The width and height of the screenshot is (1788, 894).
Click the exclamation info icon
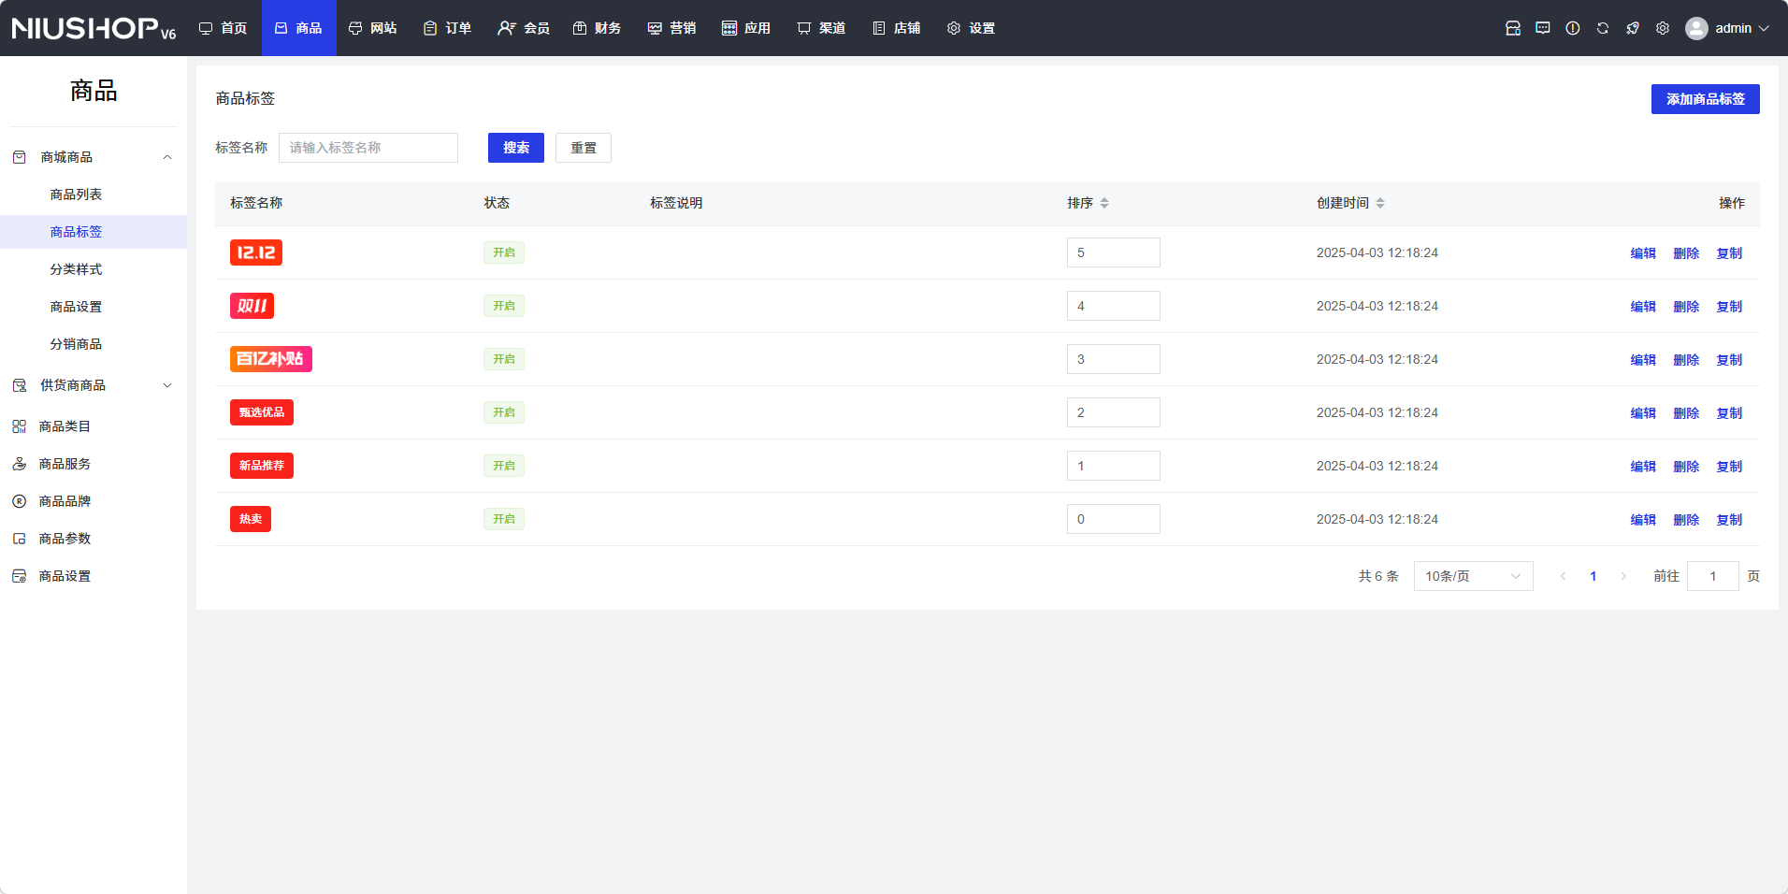(1572, 28)
